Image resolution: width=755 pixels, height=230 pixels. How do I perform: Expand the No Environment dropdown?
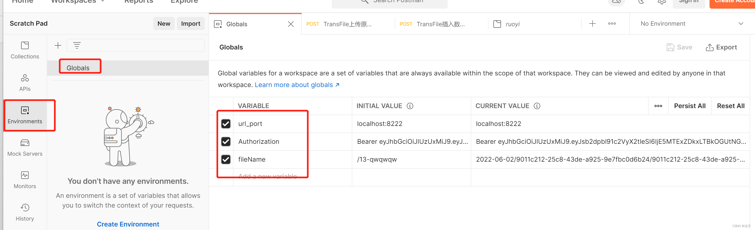click(741, 24)
